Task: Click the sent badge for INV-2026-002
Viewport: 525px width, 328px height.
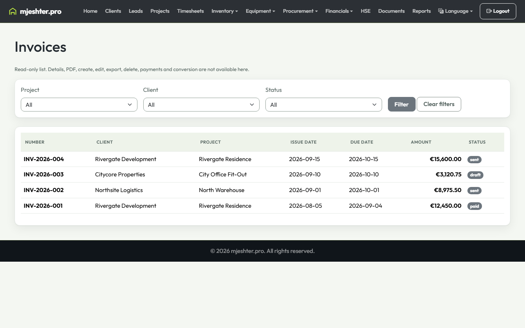Action: click(474, 191)
